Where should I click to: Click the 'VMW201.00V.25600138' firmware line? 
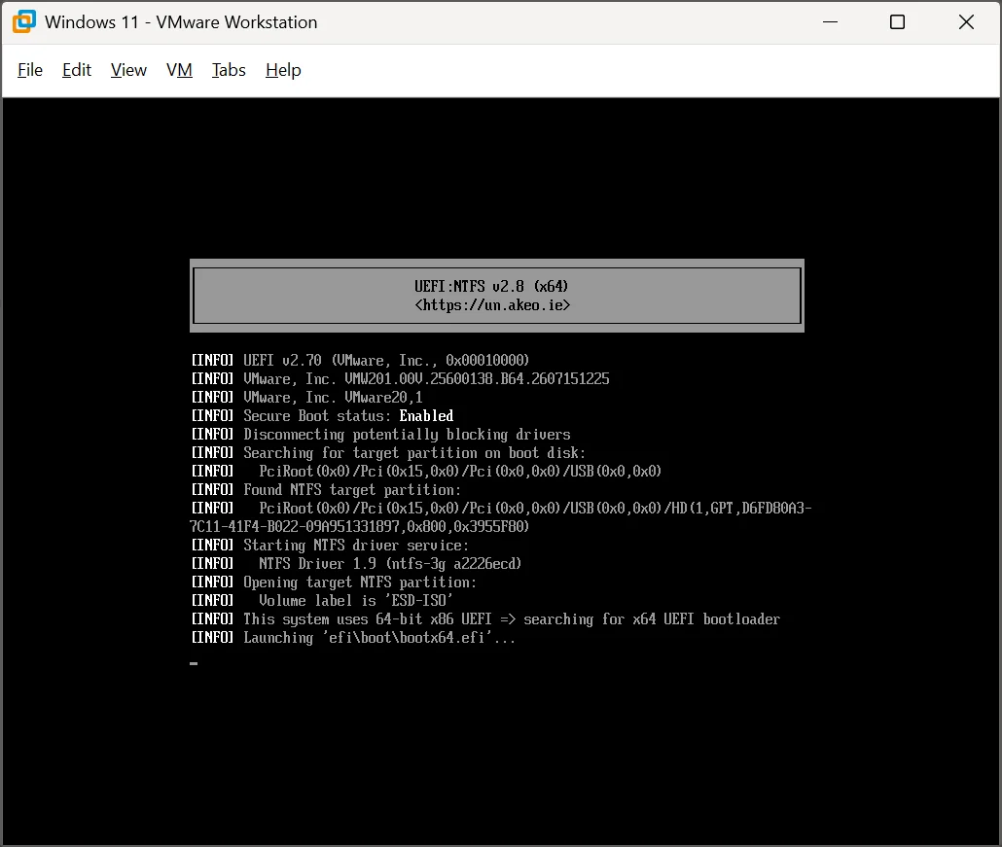click(400, 379)
